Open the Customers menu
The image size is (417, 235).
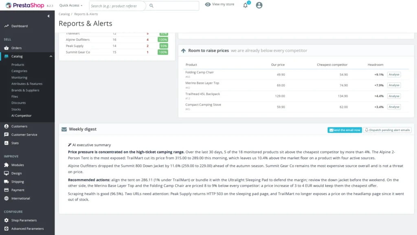(20, 126)
